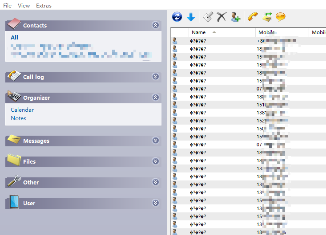Viewport: 326px width, 235px height.
Task: Click the send message envelope icon
Action: pyautogui.click(x=267, y=17)
